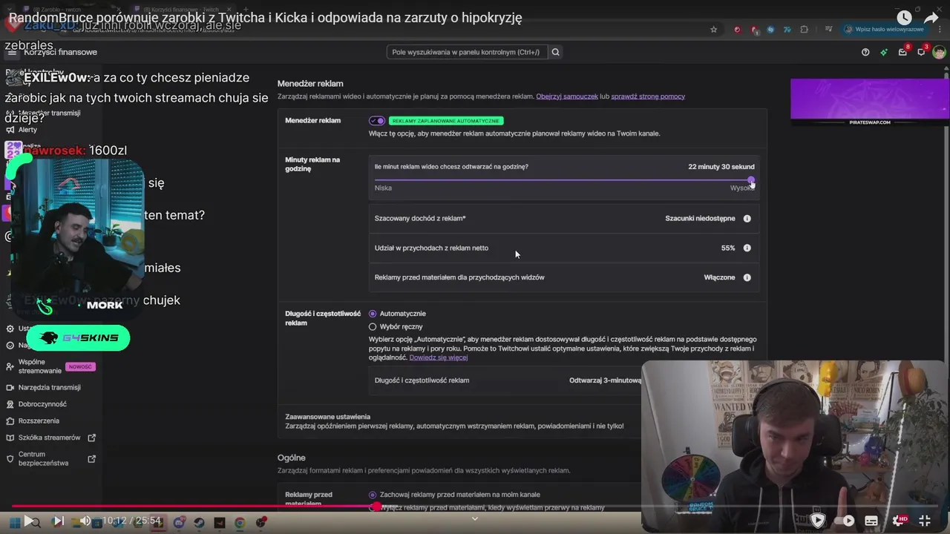Click the browser profile chip
The image size is (950, 534).
pyautogui.click(x=885, y=30)
